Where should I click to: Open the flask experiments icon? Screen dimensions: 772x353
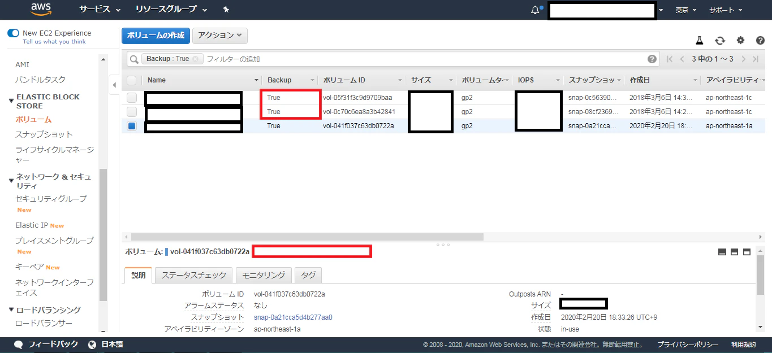(699, 41)
